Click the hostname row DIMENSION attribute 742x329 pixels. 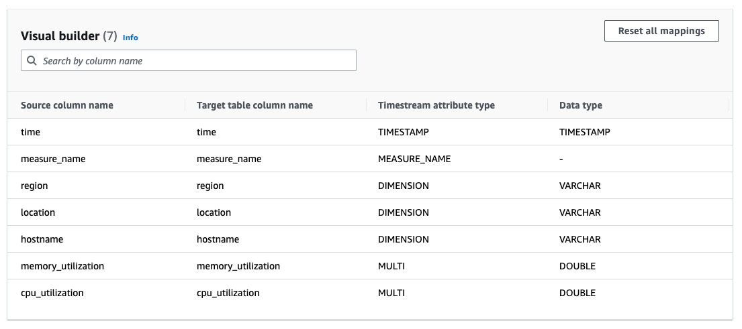[403, 239]
